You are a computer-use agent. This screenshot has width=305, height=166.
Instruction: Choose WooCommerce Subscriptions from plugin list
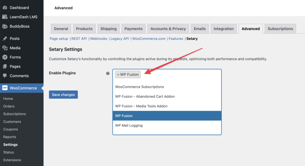167,87
